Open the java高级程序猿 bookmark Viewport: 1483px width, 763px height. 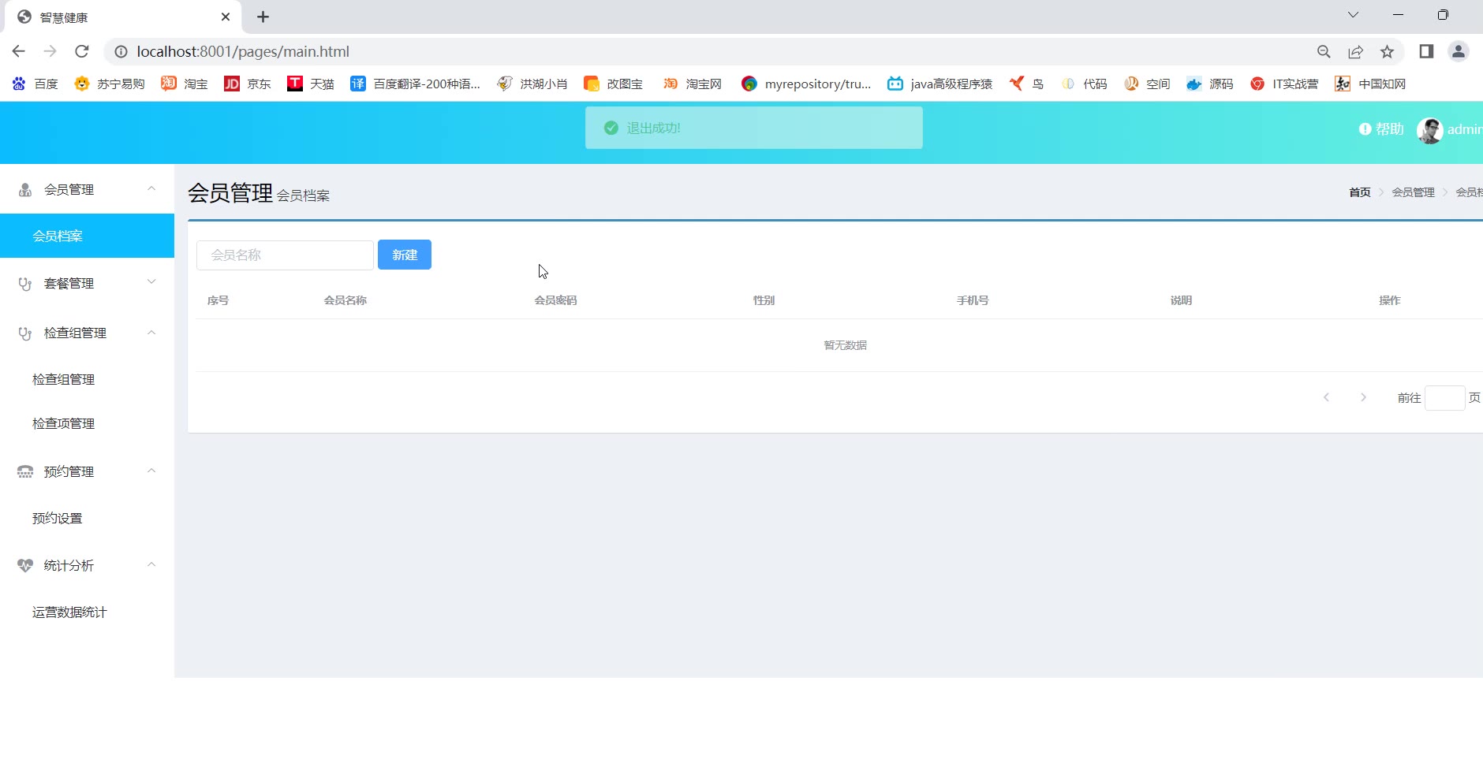[x=939, y=84]
